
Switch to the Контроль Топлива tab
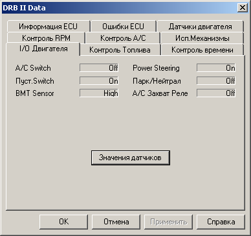pos(120,50)
